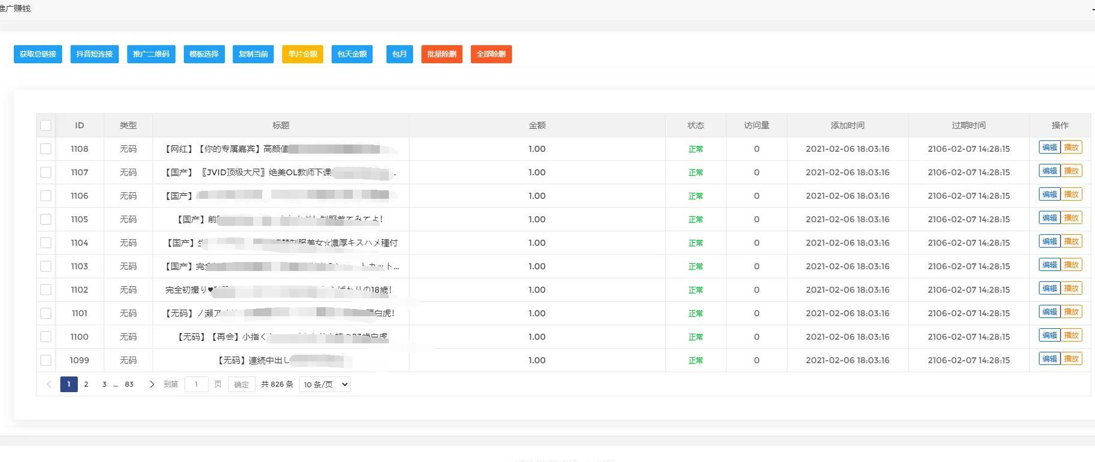This screenshot has width=1095, height=462.
Task: Click 编辑 for row ID 1107
Action: tap(1049, 171)
